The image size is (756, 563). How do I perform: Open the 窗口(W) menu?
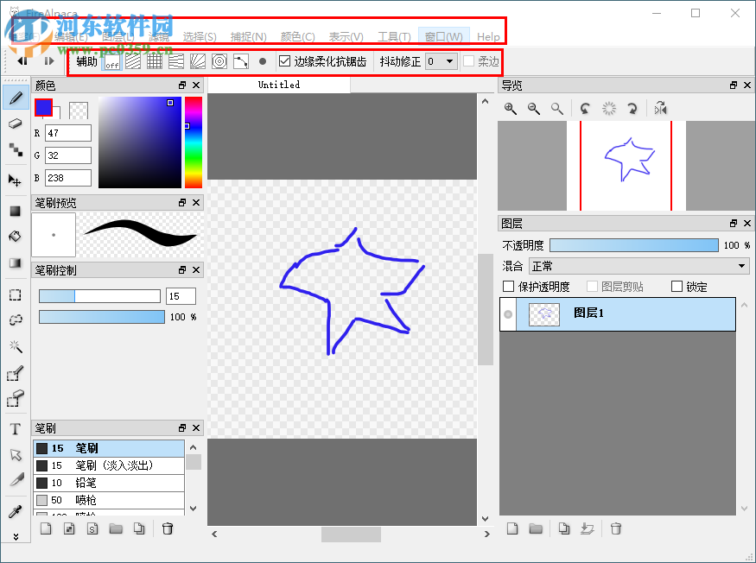tap(443, 36)
